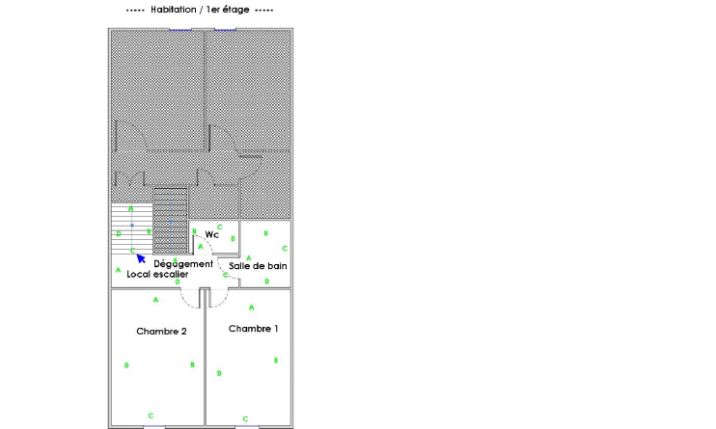Click the Wc room label
Screen dimensions: 716x429
pos(211,234)
